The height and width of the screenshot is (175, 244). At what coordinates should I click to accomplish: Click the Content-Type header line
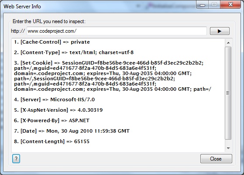[x=74, y=52]
